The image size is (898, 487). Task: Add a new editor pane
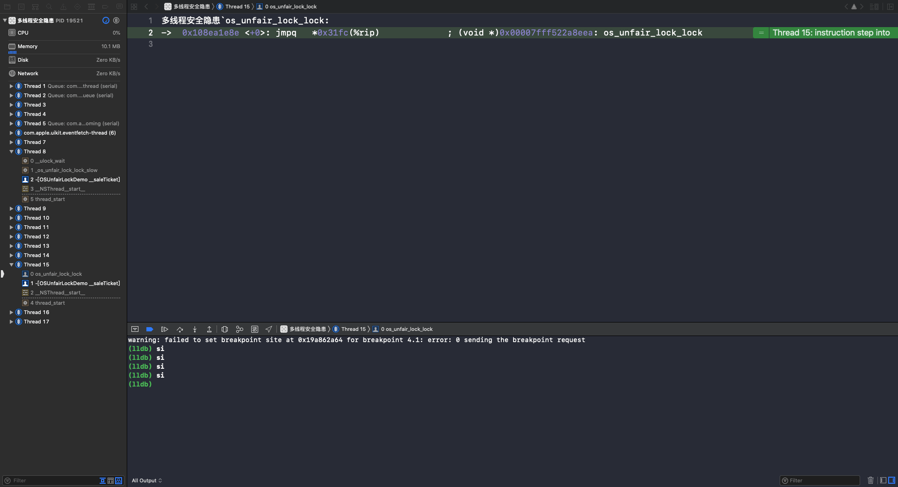click(891, 7)
